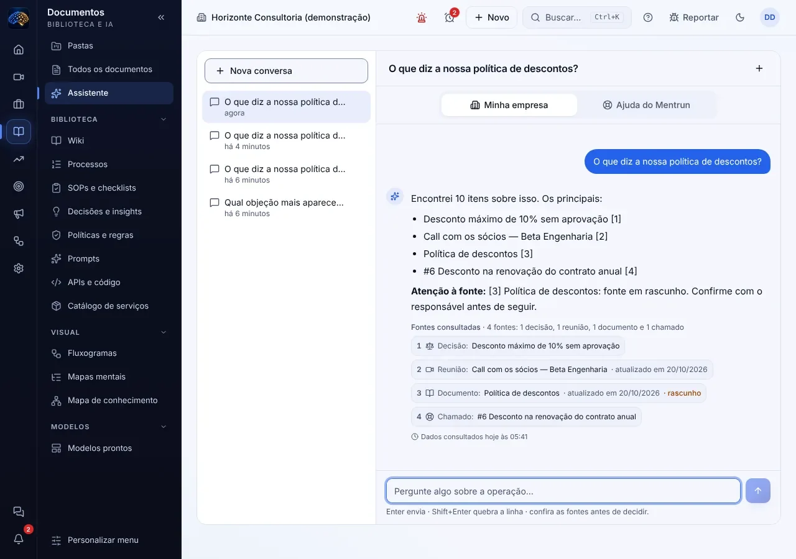The height and width of the screenshot is (559, 796).
Task: Open the conversation Qual objeção mais aparece
Action: coord(286,207)
